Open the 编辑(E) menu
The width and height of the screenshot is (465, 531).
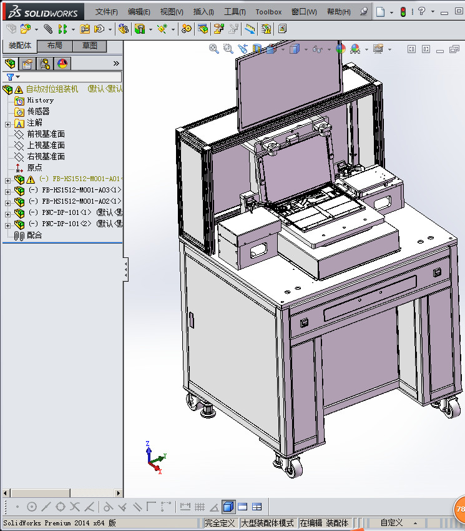[139, 12]
